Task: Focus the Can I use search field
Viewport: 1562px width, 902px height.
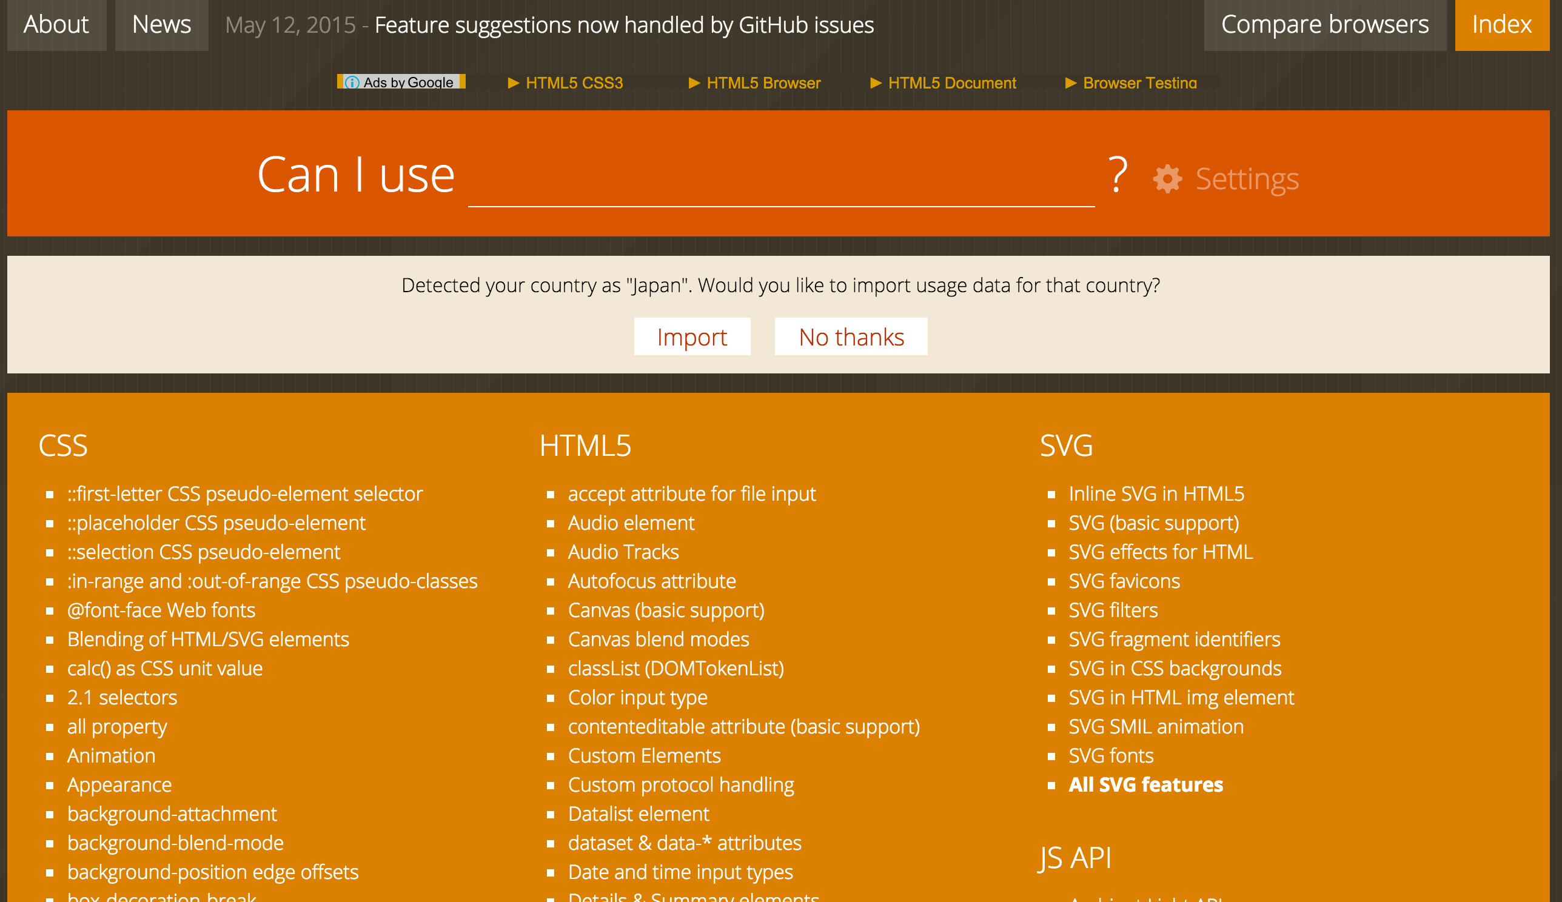Action: (x=780, y=179)
